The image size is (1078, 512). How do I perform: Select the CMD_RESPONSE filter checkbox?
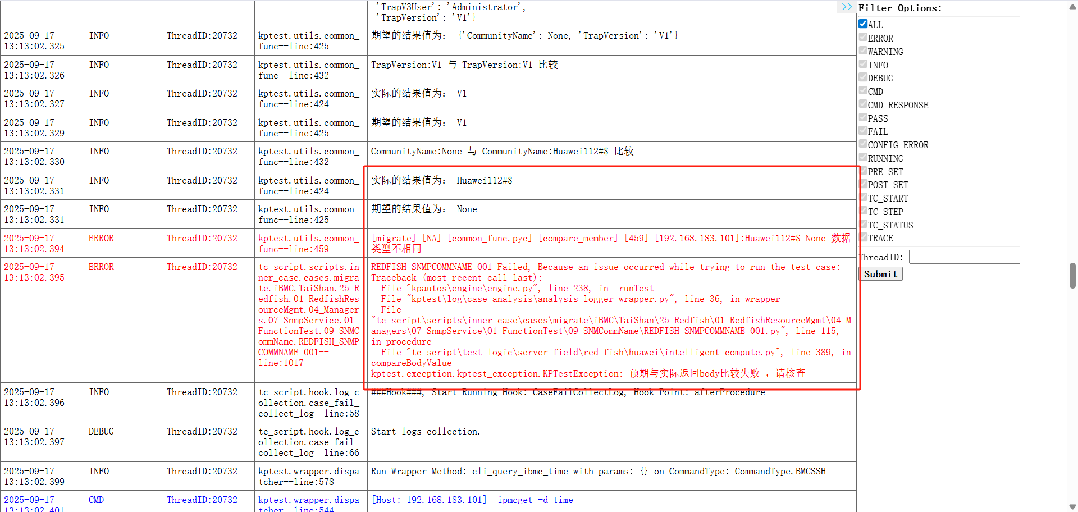863,104
